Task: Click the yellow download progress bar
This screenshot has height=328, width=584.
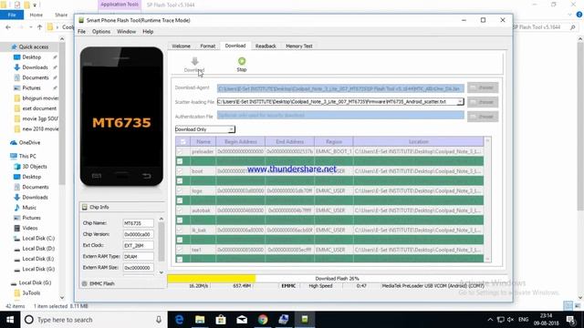Action: [x=211, y=279]
